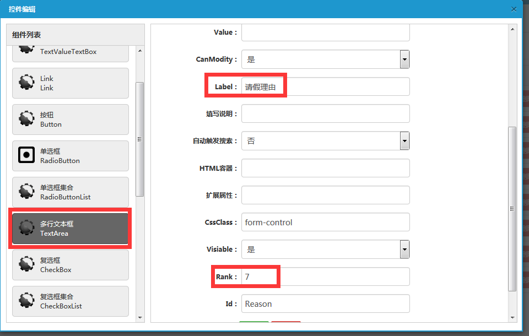The image size is (529, 336).
Task: Click into the Value input field
Action: coord(326,32)
